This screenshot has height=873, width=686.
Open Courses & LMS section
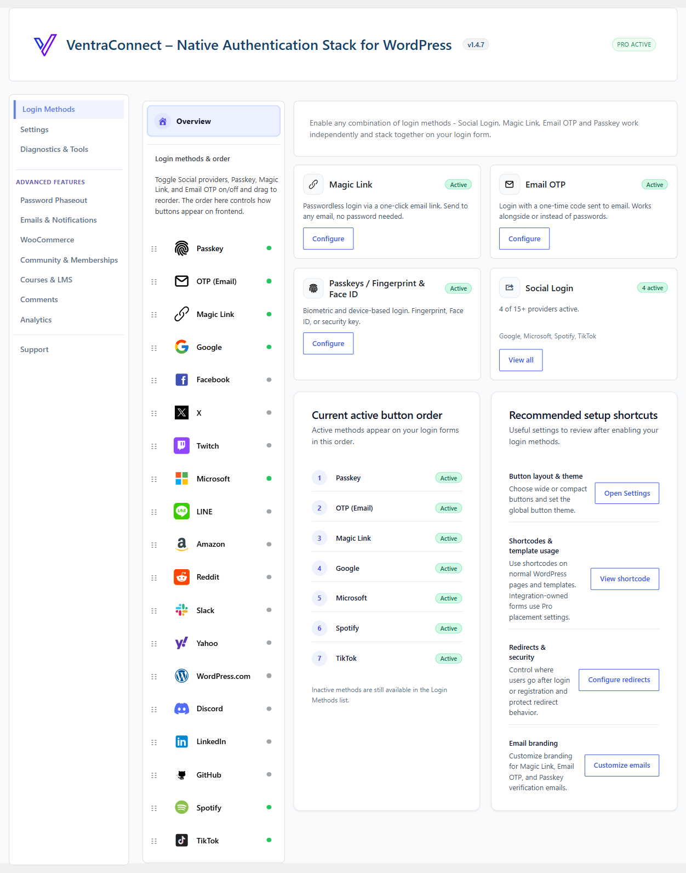(x=47, y=280)
